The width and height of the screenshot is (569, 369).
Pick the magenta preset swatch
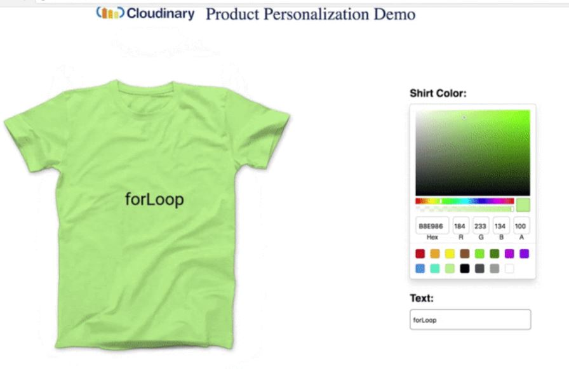(509, 253)
